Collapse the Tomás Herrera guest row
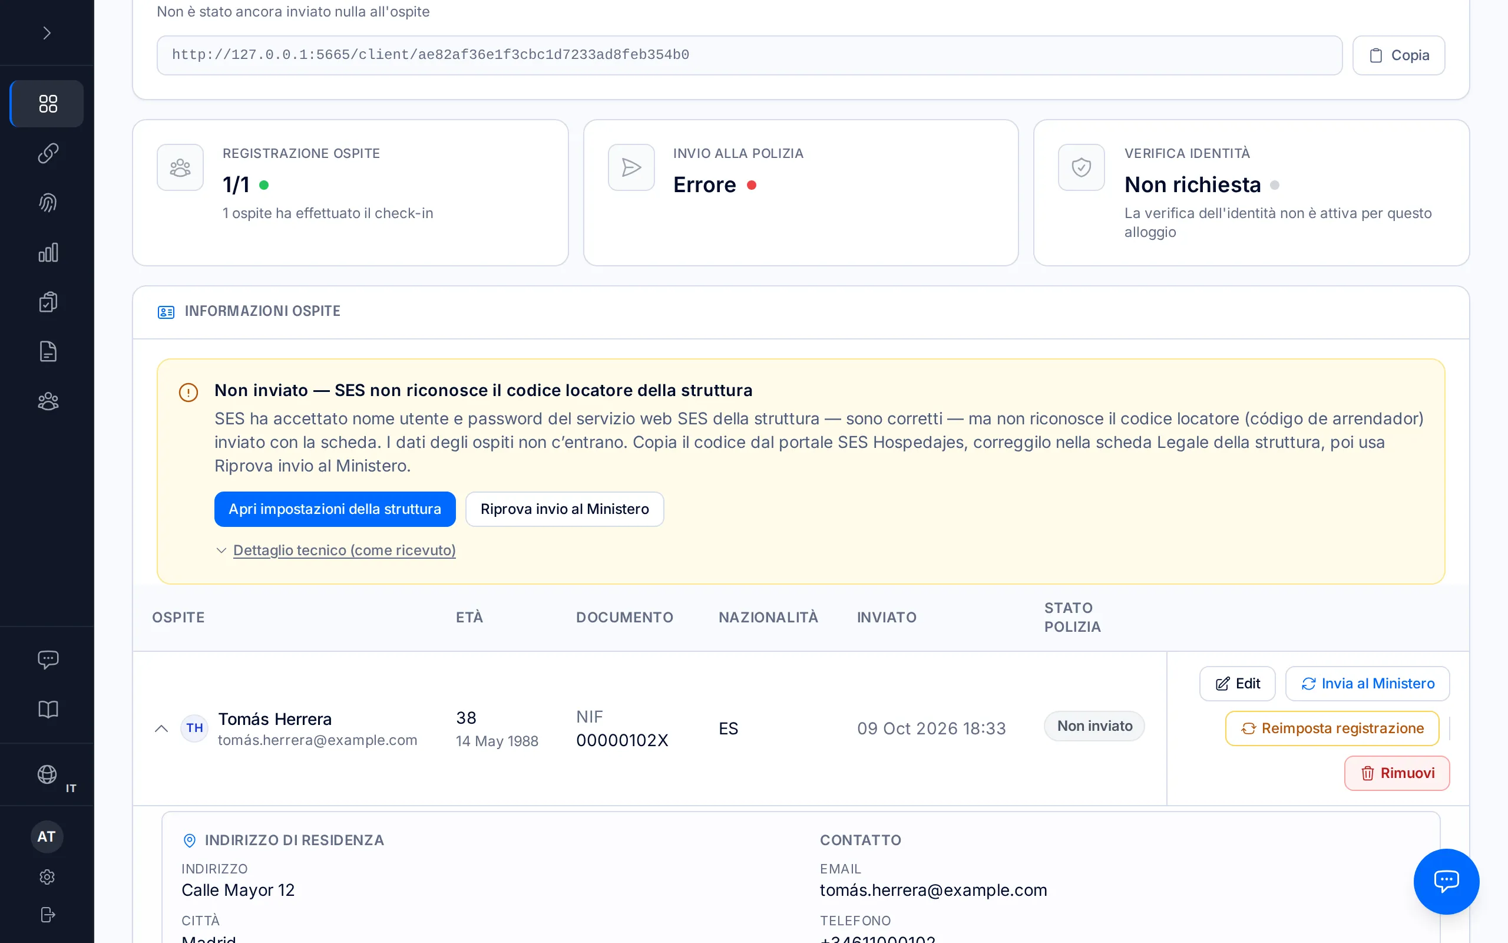 [x=161, y=728]
